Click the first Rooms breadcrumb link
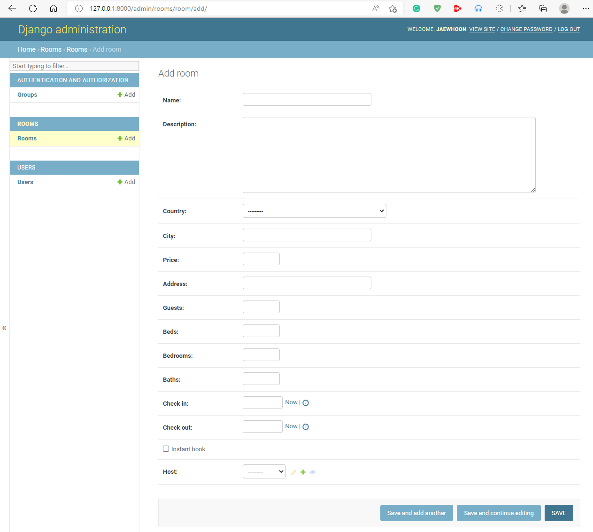 tap(51, 49)
